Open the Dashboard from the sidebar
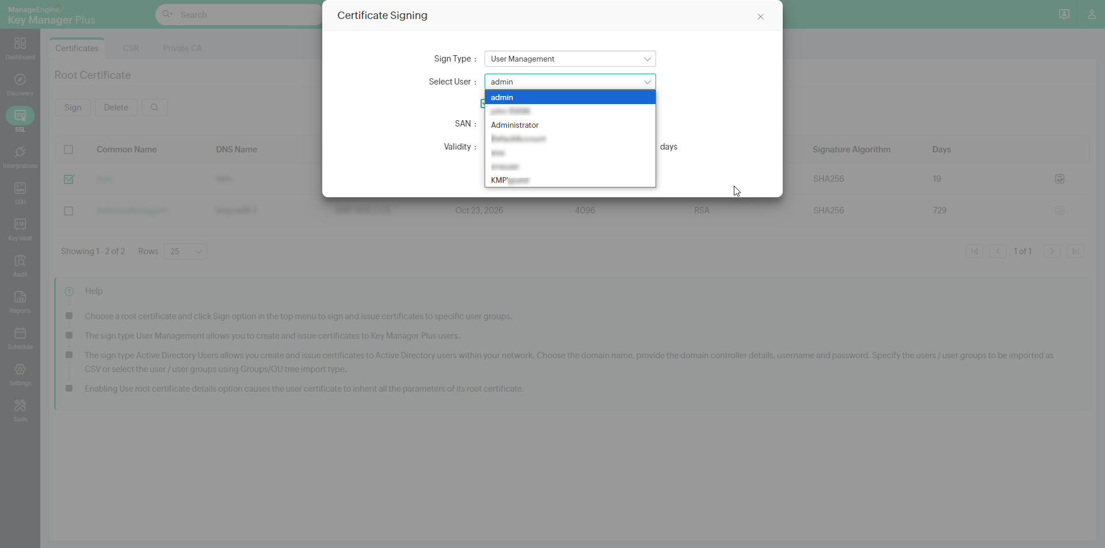This screenshot has height=548, width=1105. click(20, 46)
